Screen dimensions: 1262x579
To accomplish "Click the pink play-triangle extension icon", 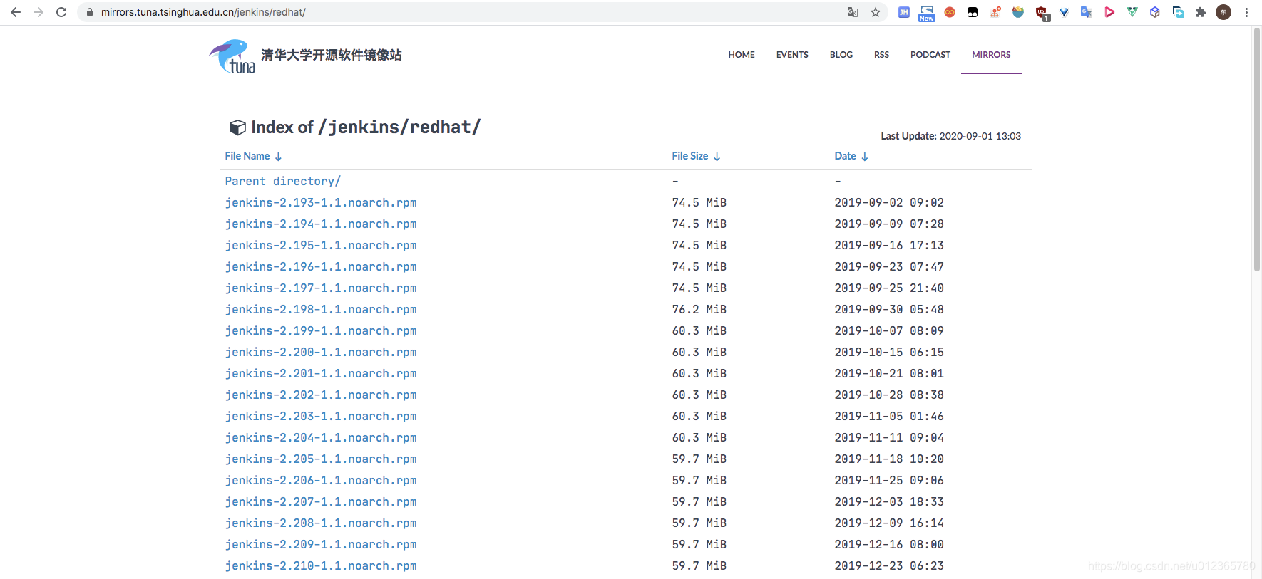I will pyautogui.click(x=1109, y=12).
